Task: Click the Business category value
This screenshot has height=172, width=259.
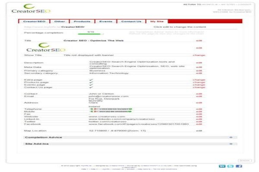Action: 97,71
